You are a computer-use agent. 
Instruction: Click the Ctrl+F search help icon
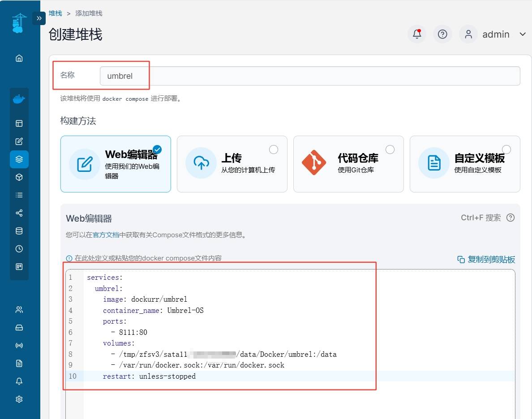pos(511,218)
